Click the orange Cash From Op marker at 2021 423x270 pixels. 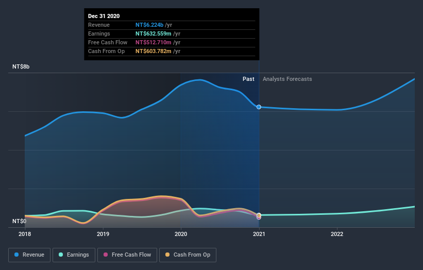259,215
